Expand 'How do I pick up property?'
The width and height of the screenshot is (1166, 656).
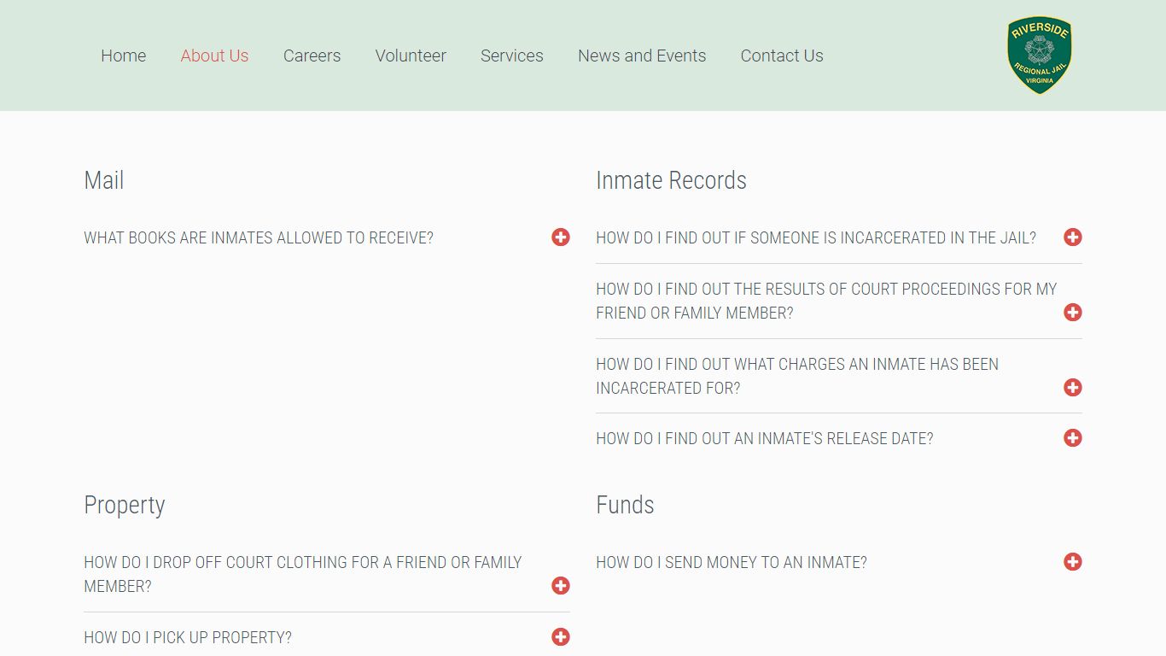(x=188, y=638)
